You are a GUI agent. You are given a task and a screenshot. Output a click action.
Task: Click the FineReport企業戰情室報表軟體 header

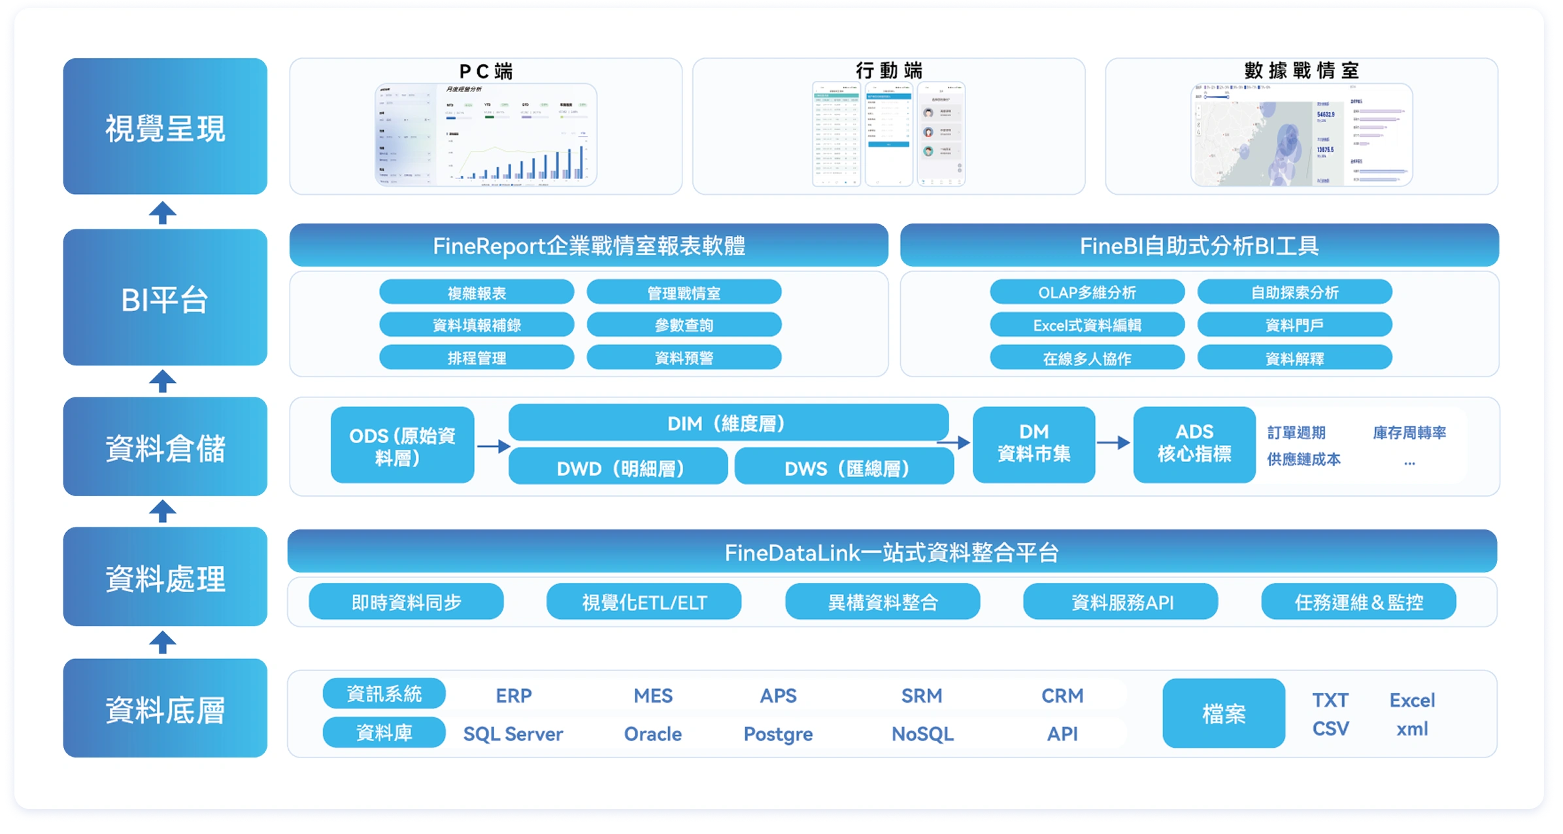589,245
